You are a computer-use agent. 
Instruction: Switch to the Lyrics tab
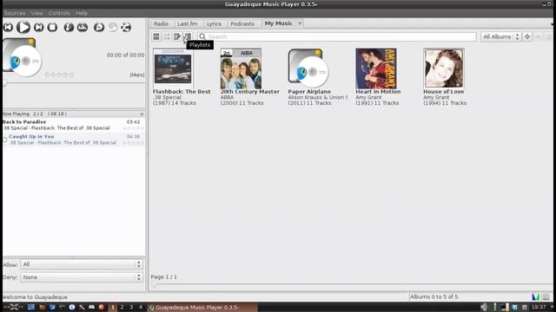click(214, 23)
